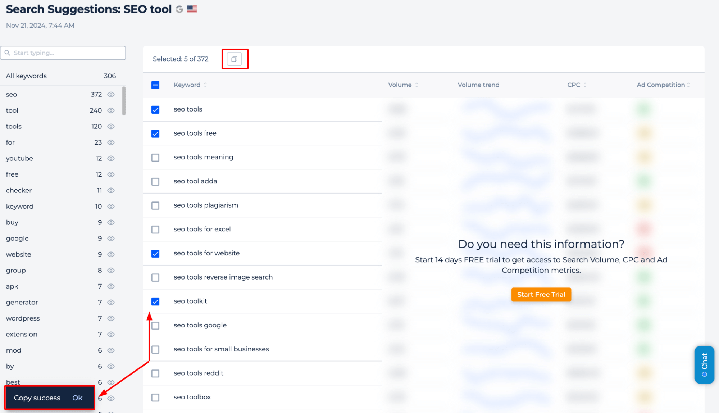Toggle visibility for 'tool' keyword group
The image size is (719, 413).
pos(111,110)
